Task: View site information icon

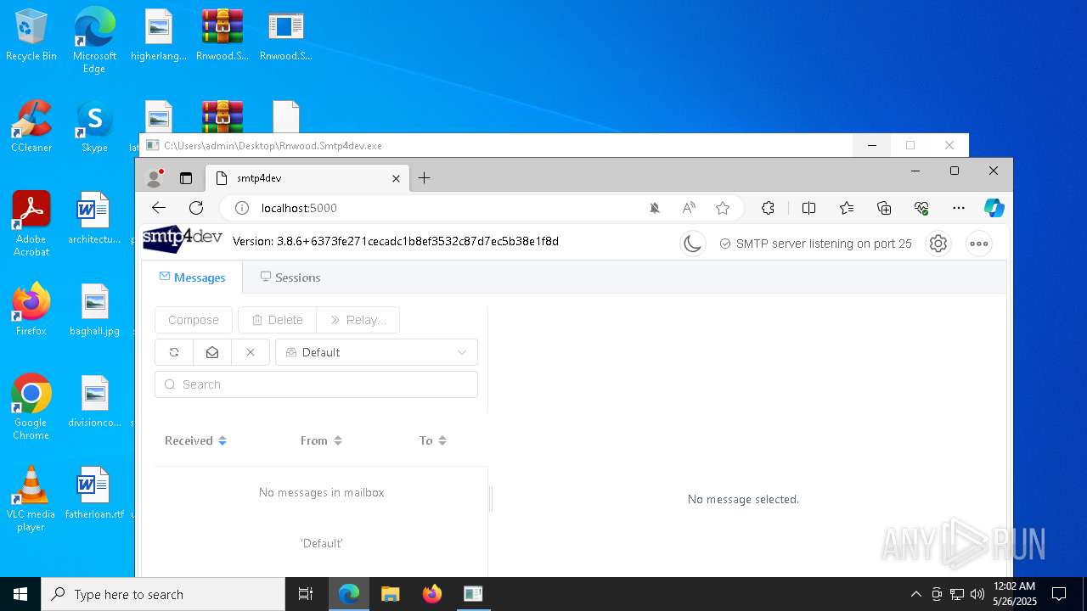Action: click(241, 208)
